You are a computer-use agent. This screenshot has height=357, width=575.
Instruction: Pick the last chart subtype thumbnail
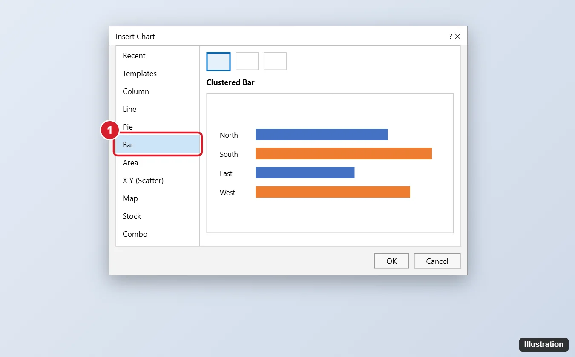275,61
